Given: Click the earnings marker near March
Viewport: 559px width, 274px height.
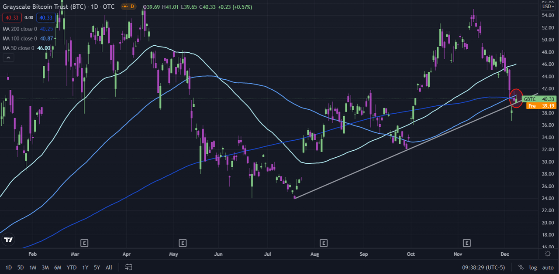Looking at the screenshot, I should pyautogui.click(x=85, y=243).
